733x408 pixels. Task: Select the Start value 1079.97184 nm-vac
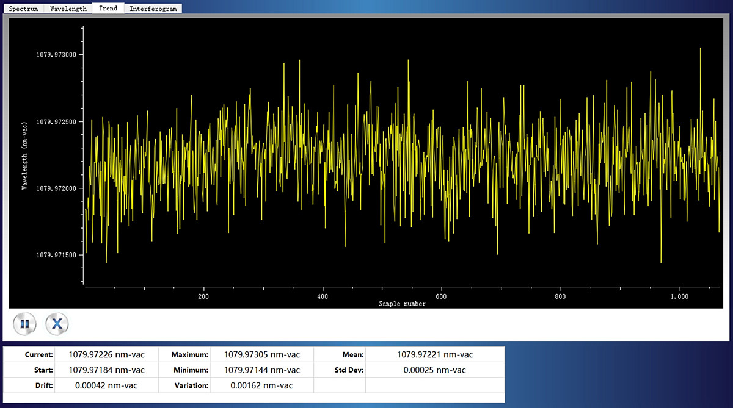tap(107, 370)
